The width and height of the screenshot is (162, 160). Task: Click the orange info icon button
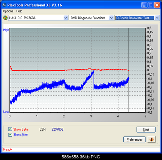coord(152,139)
